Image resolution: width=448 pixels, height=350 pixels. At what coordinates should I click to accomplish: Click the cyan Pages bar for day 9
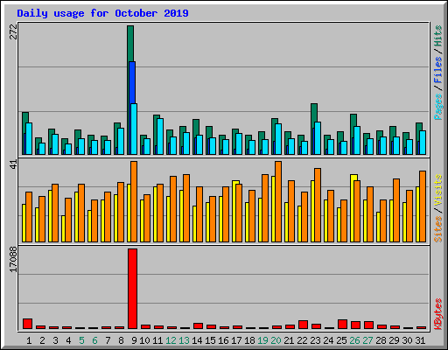[x=134, y=129]
